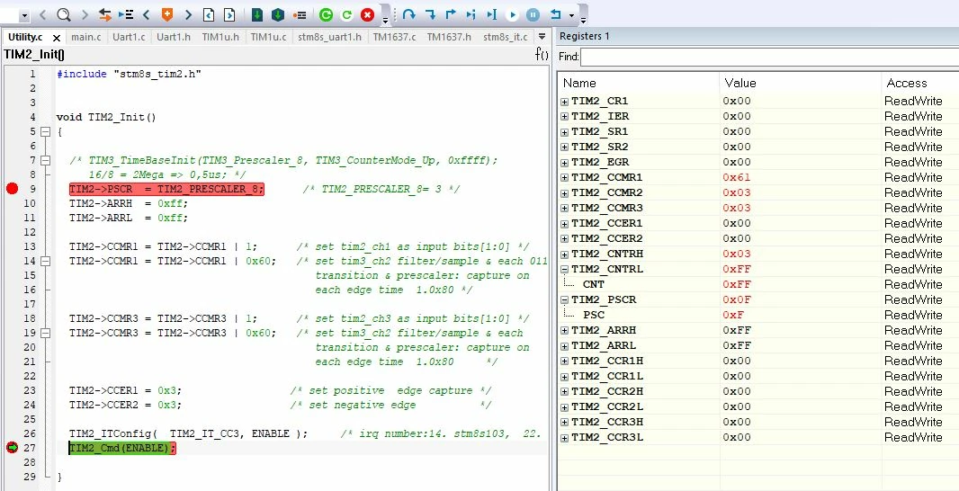The image size is (959, 491).
Task: Click the magnifier Find icon in toolbar
Action: coord(64,14)
